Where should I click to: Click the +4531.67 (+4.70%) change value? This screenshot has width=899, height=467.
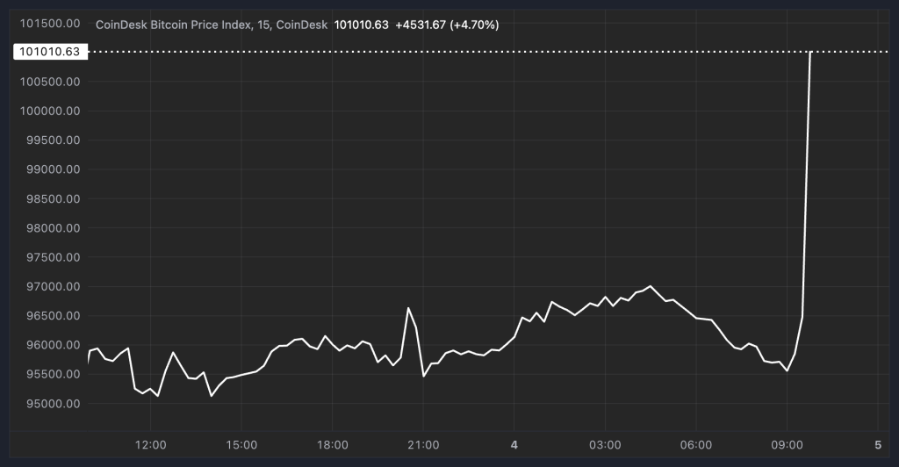(x=447, y=25)
